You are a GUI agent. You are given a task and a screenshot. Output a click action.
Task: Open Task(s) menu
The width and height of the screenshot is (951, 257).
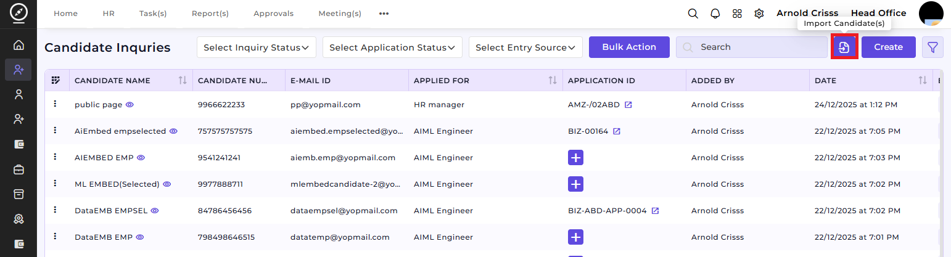[153, 14]
